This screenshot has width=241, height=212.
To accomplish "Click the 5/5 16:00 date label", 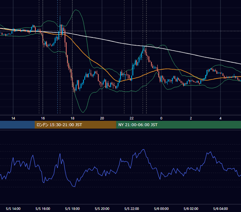I will 43,208.
